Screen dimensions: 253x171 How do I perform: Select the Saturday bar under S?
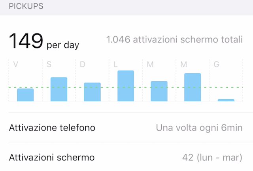click(59, 89)
